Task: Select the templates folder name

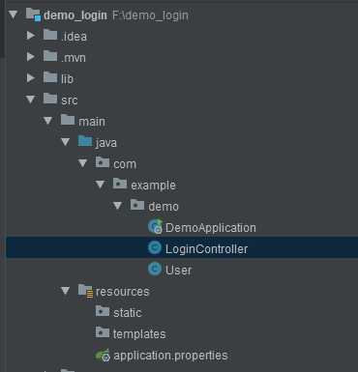Action: (139, 334)
